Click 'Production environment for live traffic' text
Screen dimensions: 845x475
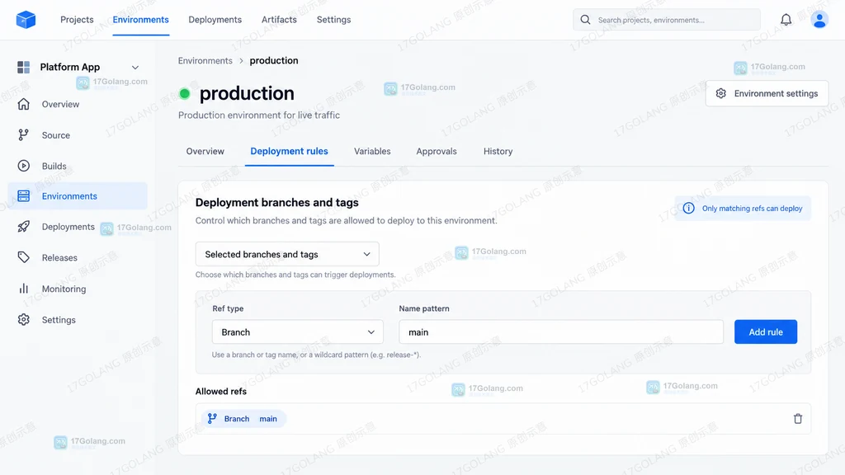(259, 115)
